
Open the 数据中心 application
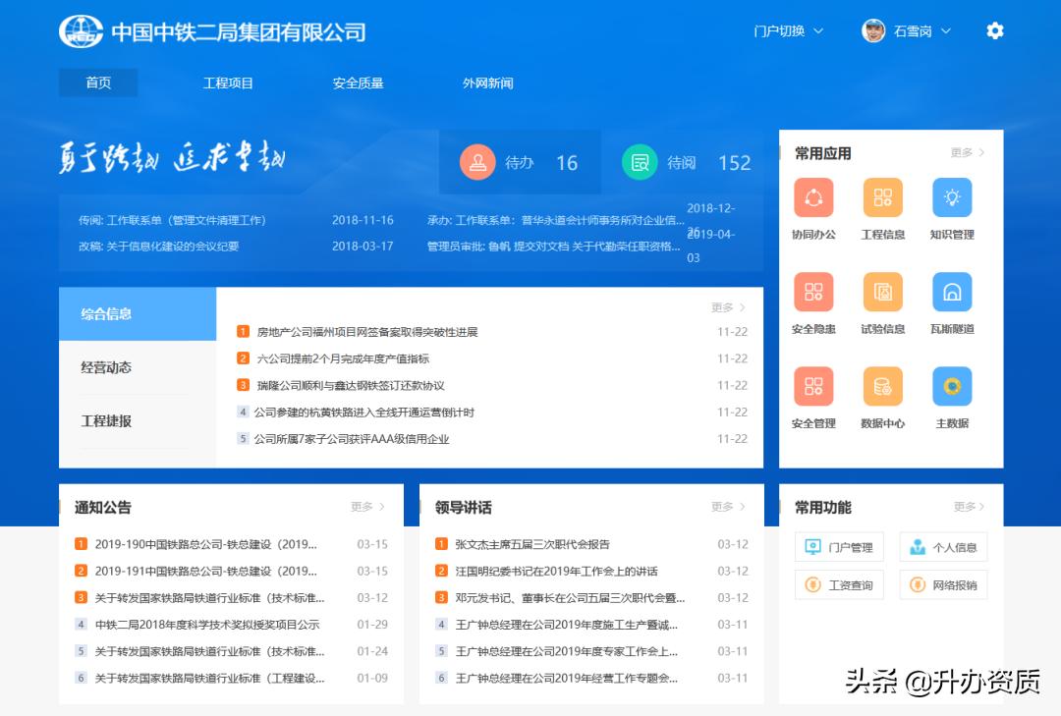[882, 386]
